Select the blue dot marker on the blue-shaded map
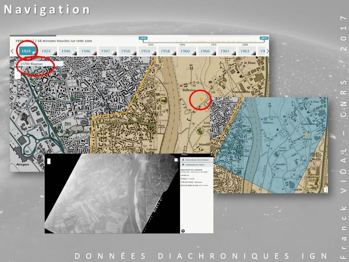Viewport: 349px width, 262px height. (277, 130)
